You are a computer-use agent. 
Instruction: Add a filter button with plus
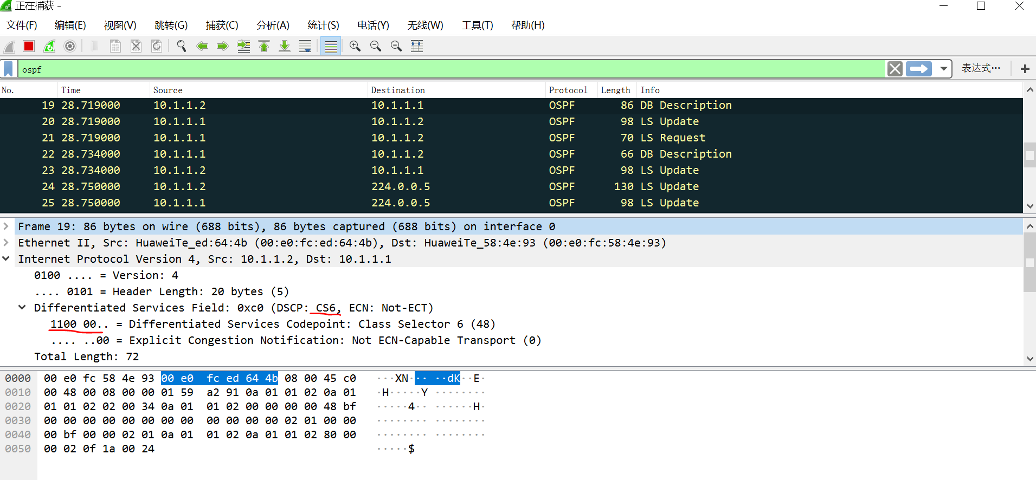point(1025,69)
